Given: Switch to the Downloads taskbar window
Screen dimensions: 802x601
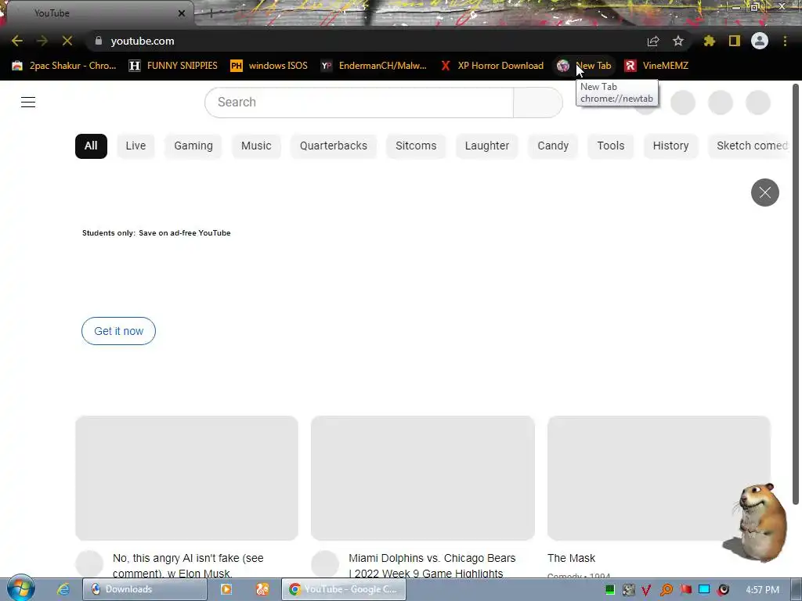Looking at the screenshot, I should pyautogui.click(x=145, y=589).
